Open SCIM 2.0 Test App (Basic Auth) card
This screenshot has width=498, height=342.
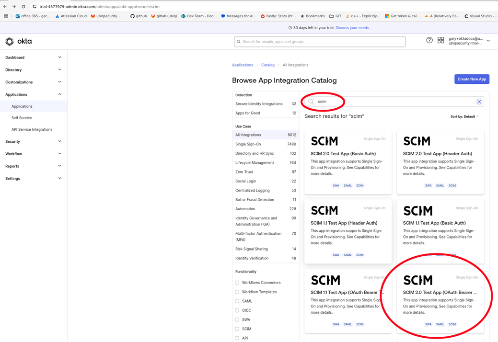click(348, 162)
